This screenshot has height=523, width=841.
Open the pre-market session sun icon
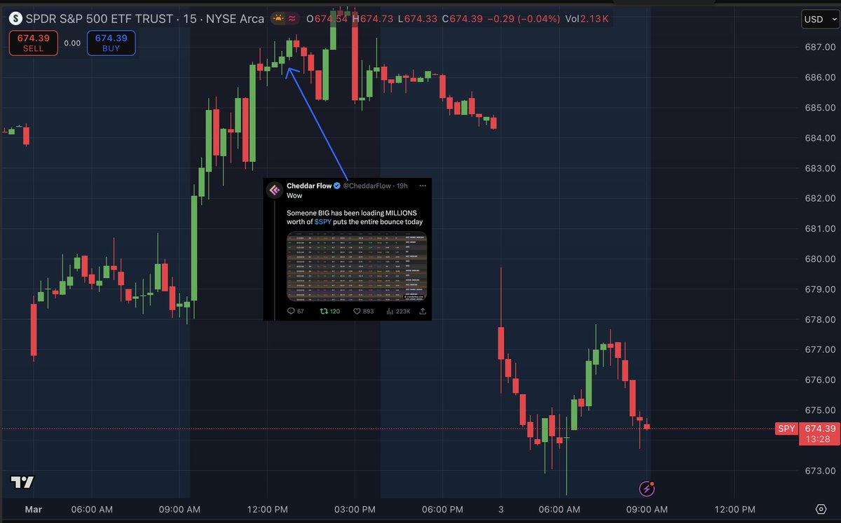point(278,18)
